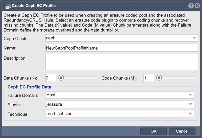Expand the Failure Domain dropdown arrow
The image size is (202, 138).
click(190, 95)
